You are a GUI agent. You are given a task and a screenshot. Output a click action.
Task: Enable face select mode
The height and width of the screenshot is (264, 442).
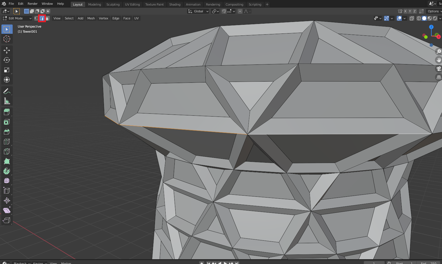pos(47,18)
